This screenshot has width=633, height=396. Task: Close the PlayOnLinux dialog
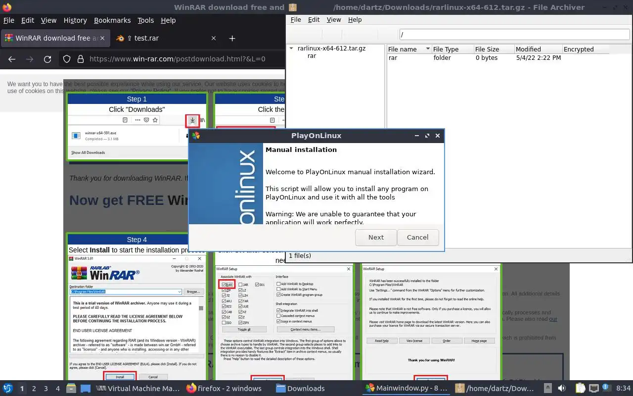click(438, 136)
